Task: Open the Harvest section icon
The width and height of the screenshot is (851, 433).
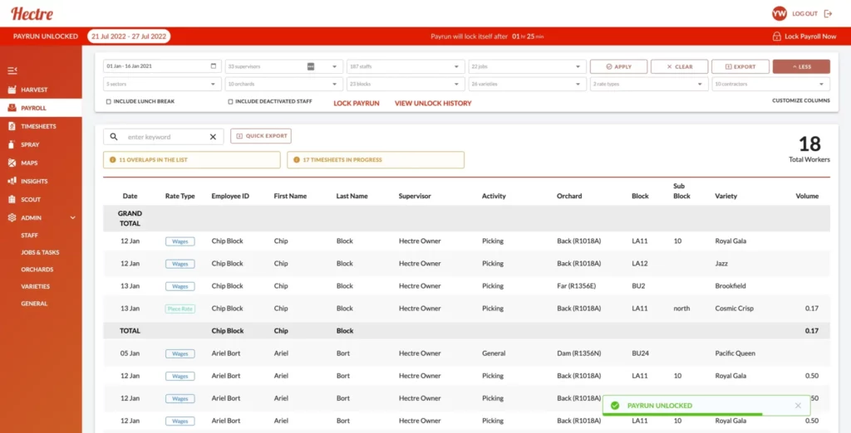Action: click(x=12, y=90)
